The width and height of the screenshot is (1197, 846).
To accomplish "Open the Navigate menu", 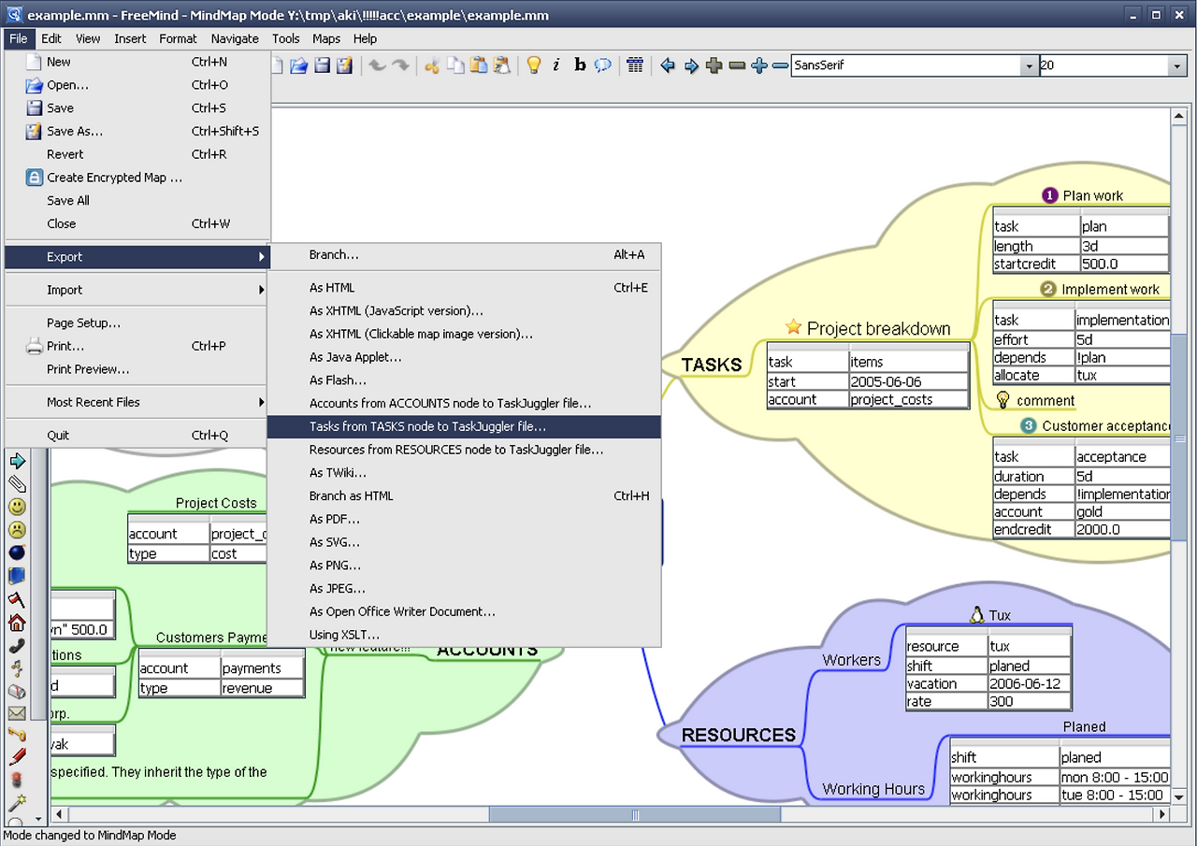I will (x=235, y=38).
